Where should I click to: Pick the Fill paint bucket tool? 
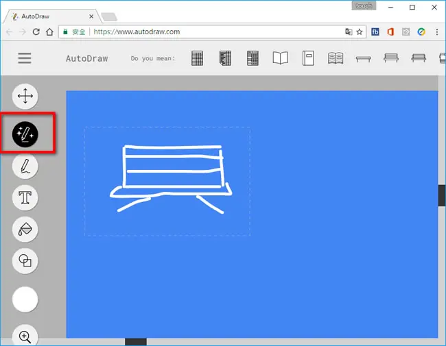(x=25, y=229)
